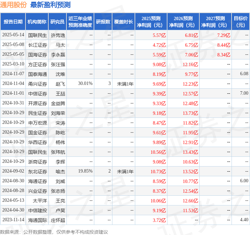The image size is (250, 235).
Task: Click date cell 2023-11-14
Action: 13,220
